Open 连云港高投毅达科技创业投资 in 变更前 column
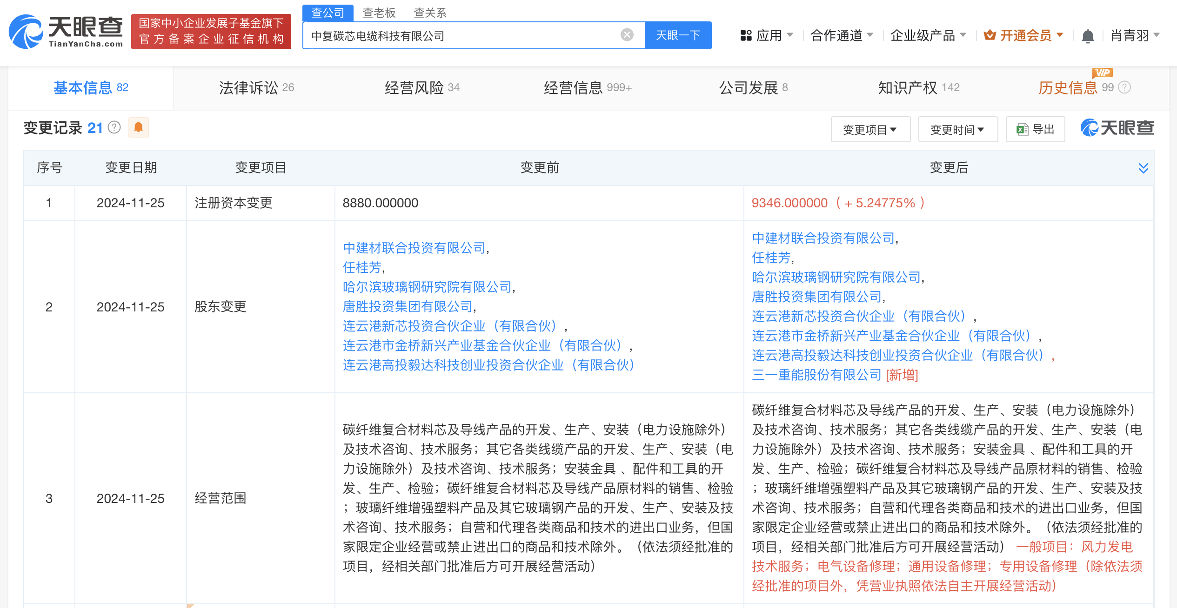This screenshot has height=608, width=1177. pos(488,365)
